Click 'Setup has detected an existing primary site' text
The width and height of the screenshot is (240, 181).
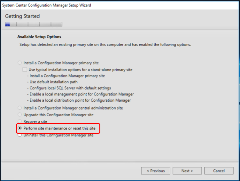click(105, 45)
